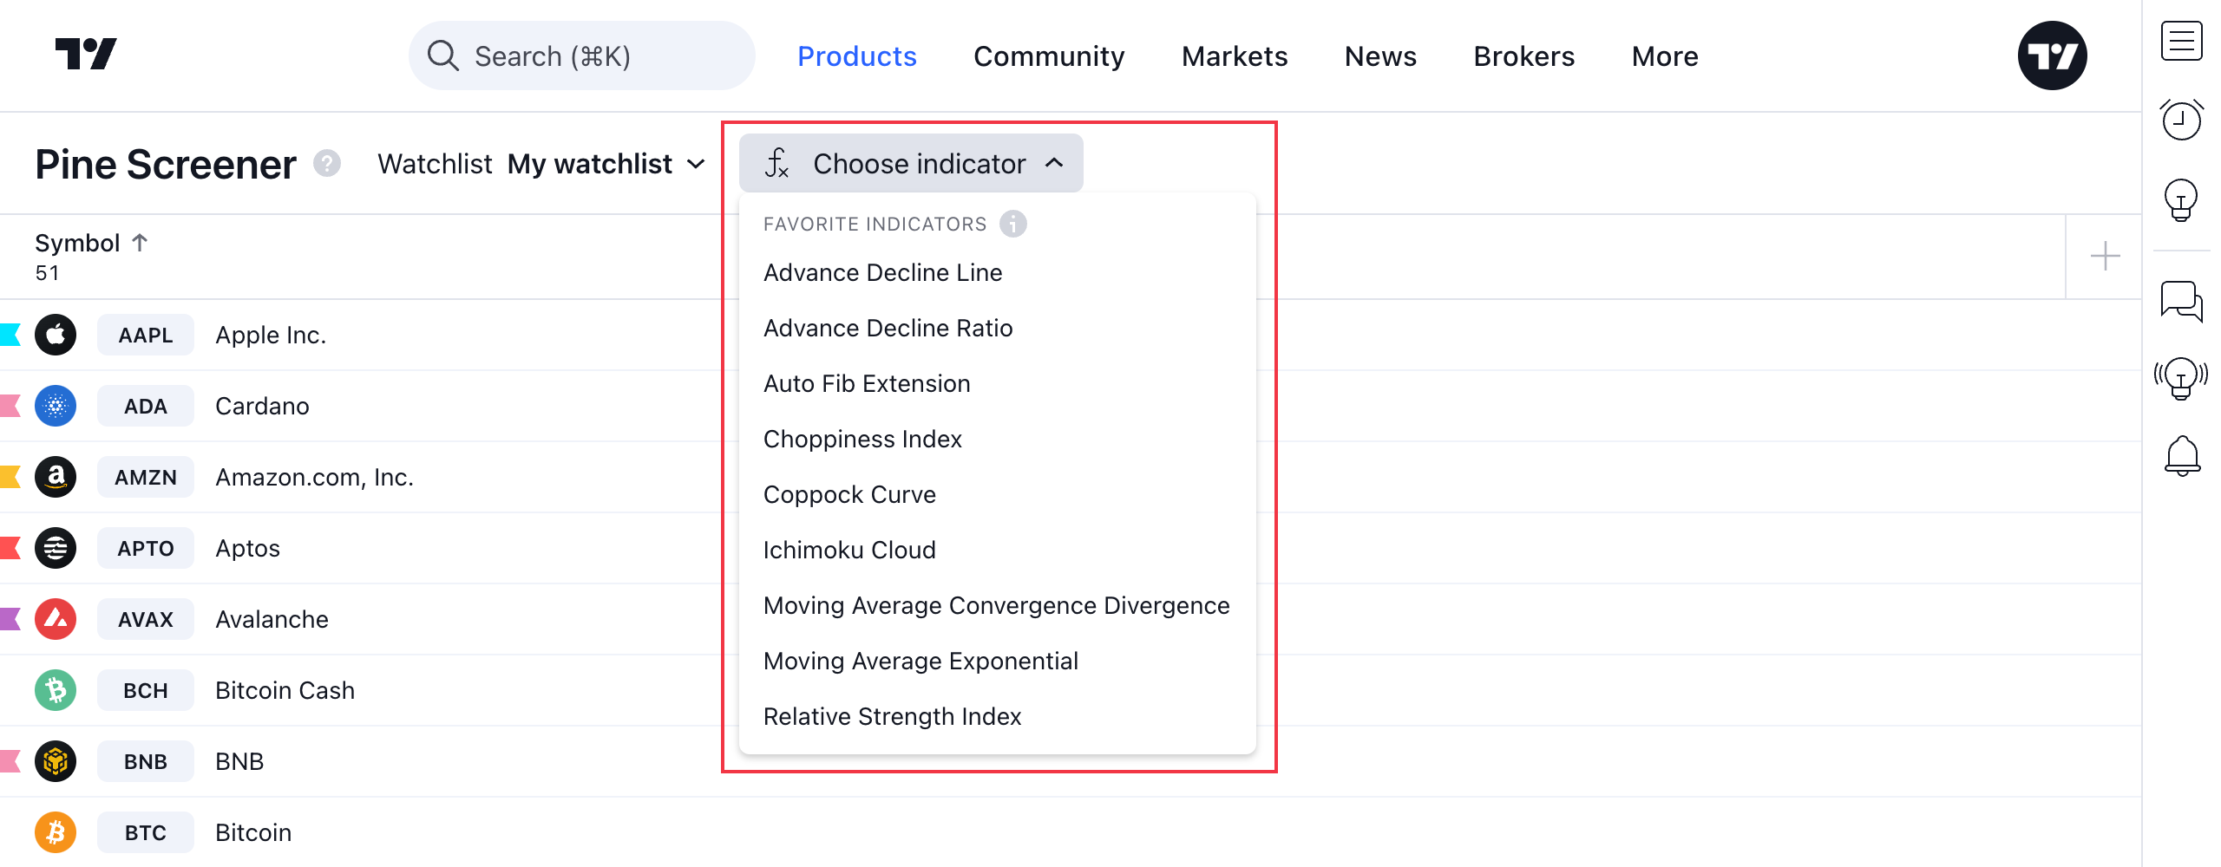This screenshot has height=867, width=2221.
Task: Click the cyan flag on AAPL row
Action: pos(10,335)
